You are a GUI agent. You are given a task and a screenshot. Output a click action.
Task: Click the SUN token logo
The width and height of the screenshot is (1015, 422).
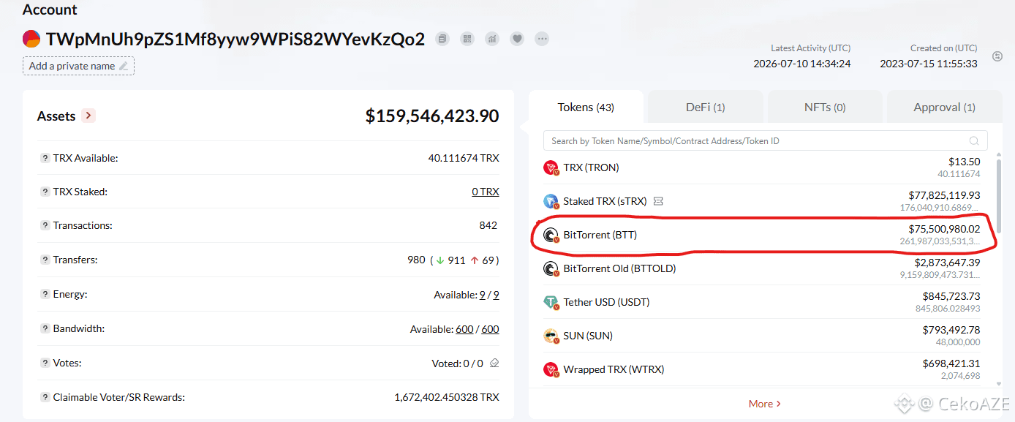point(551,336)
